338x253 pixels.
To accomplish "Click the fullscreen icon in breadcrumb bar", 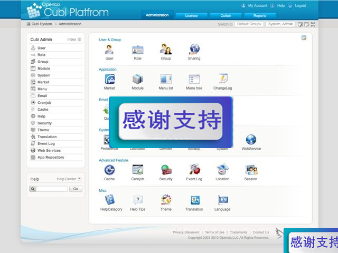I will (313, 24).
